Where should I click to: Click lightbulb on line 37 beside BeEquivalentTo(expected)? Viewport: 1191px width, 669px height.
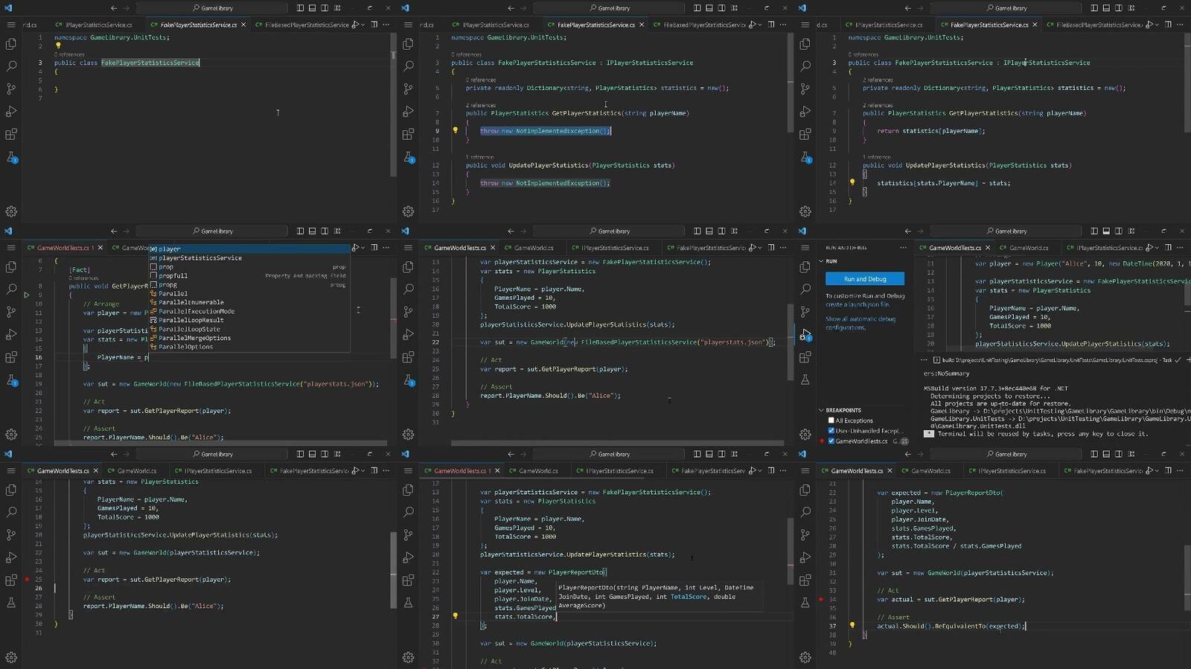click(852, 626)
